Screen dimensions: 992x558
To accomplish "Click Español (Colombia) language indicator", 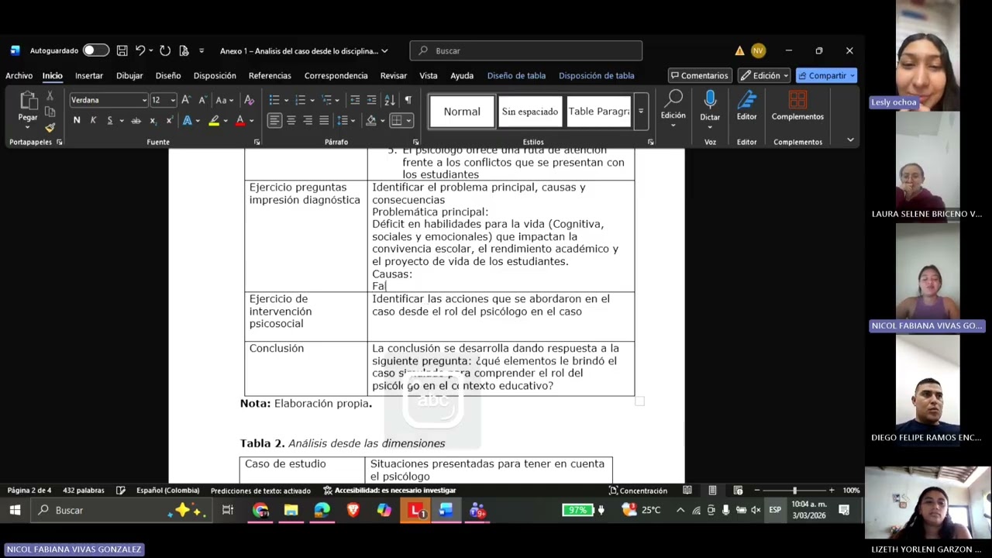I will [x=167, y=491].
